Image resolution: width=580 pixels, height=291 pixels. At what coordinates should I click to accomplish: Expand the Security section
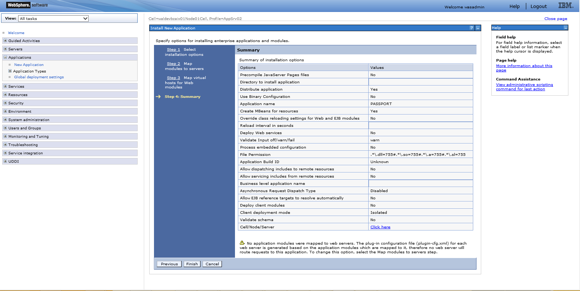[x=5, y=103]
